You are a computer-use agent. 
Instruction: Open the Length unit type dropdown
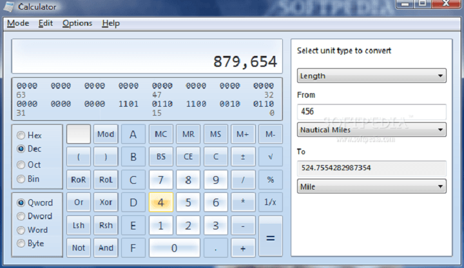[x=371, y=76]
